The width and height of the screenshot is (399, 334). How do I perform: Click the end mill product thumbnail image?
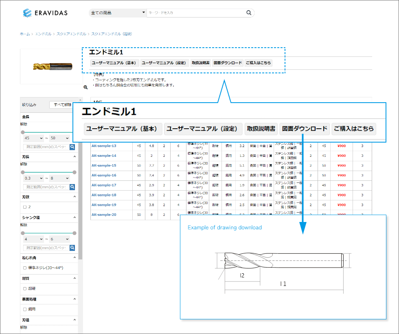pos(53,66)
